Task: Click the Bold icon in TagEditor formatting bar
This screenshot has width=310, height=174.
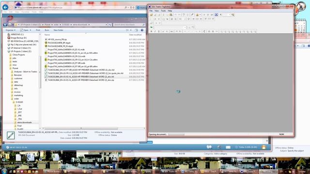Action: tap(151, 31)
